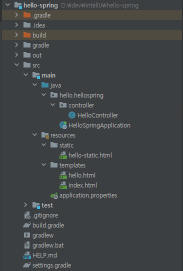Collapse the resources folder
This screenshot has height=271, width=183.
pos(34,135)
